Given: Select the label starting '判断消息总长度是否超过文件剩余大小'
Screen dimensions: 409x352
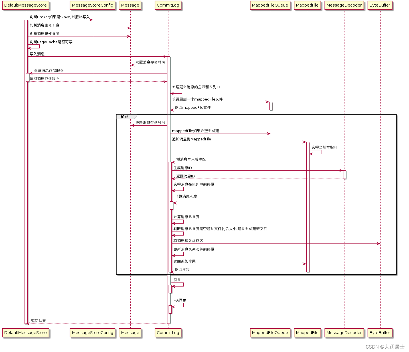Looking at the screenshot, I should tap(220, 229).
